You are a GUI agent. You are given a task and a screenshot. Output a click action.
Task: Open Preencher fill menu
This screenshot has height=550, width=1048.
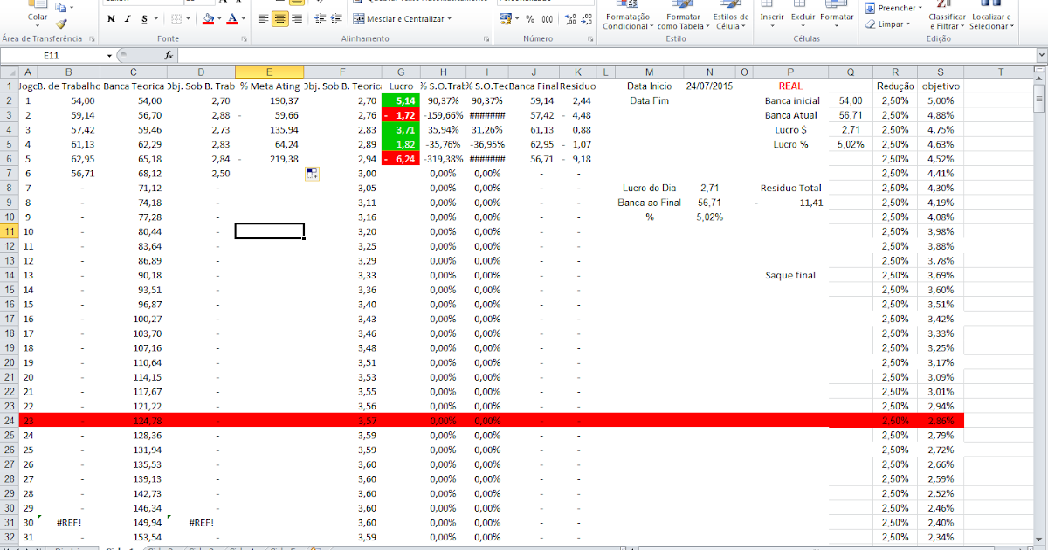click(x=893, y=8)
